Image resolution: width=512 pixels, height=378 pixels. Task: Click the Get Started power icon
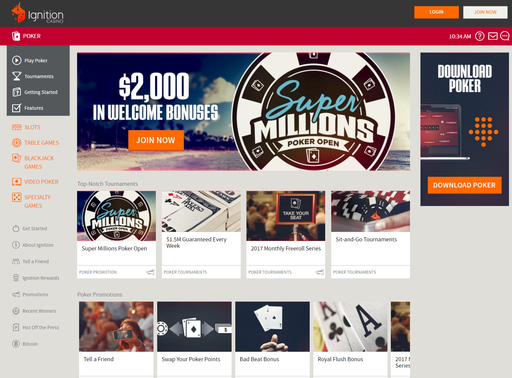click(16, 228)
